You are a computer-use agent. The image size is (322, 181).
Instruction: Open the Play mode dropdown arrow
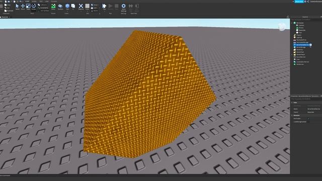tap(104, 11)
